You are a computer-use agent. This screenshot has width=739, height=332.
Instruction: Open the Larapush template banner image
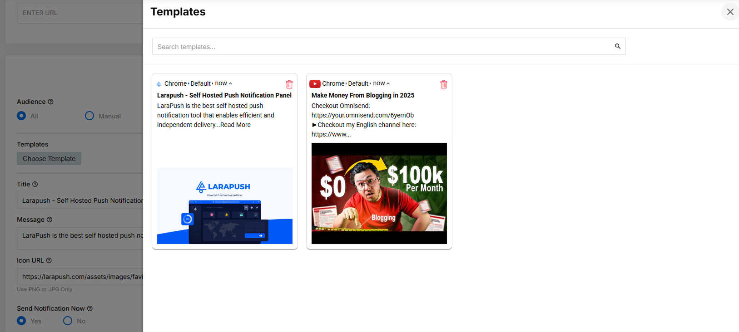pos(225,206)
